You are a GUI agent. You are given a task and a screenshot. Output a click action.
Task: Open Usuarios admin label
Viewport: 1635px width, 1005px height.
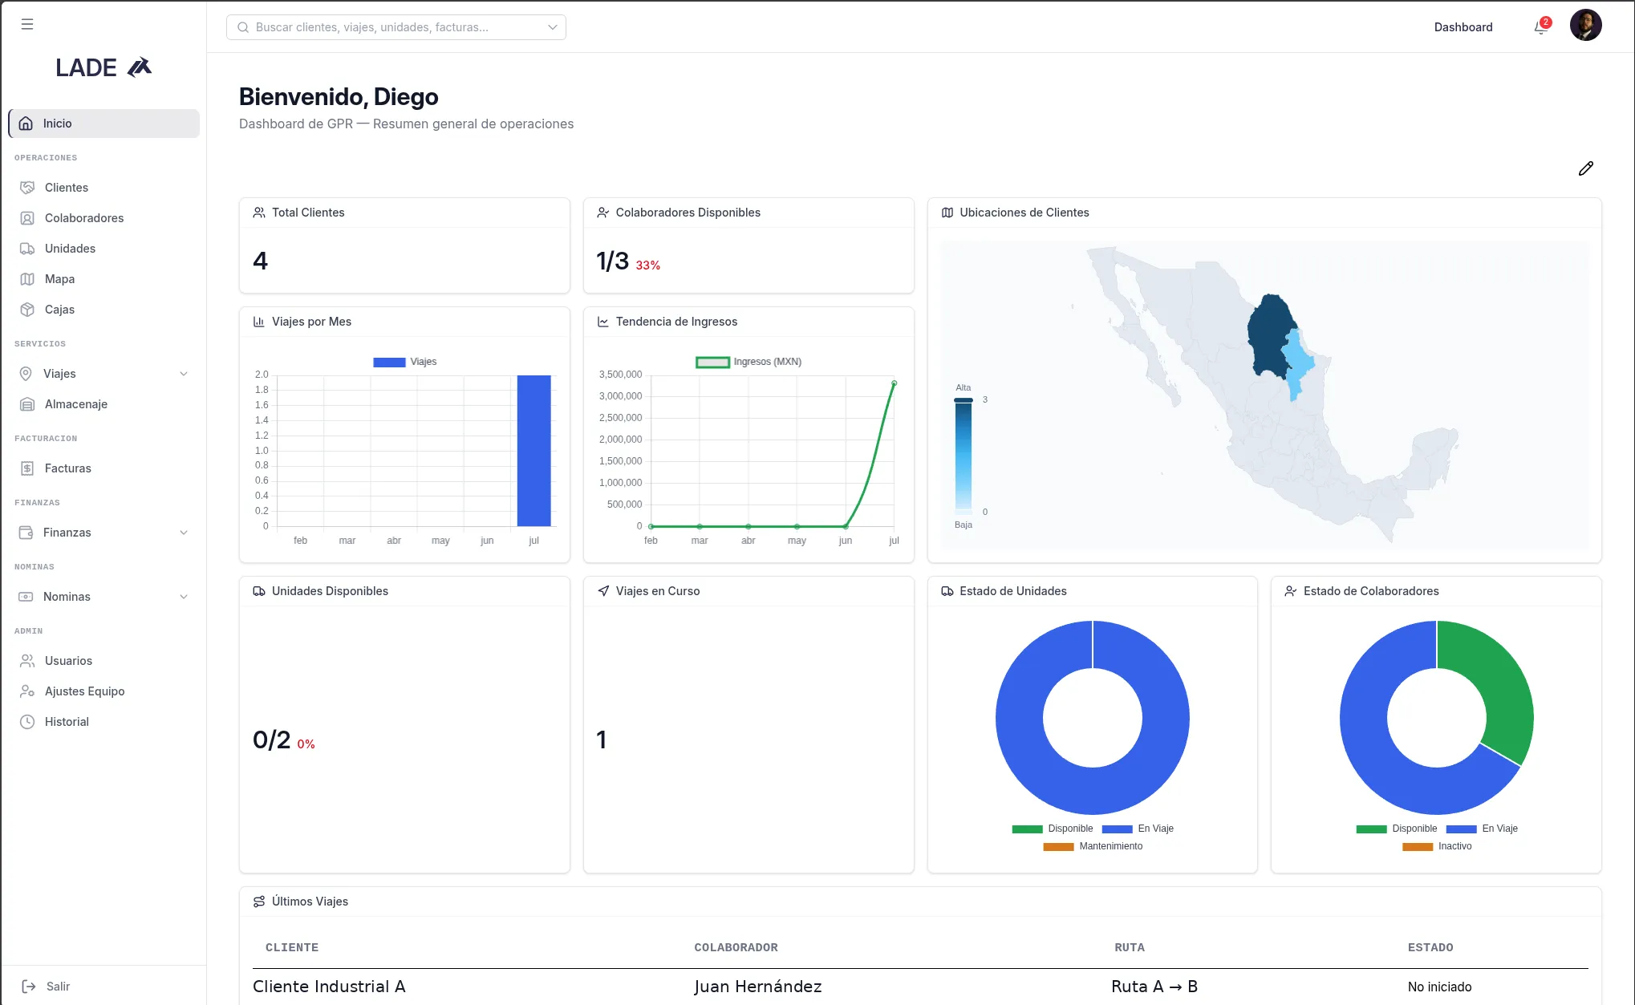click(69, 661)
